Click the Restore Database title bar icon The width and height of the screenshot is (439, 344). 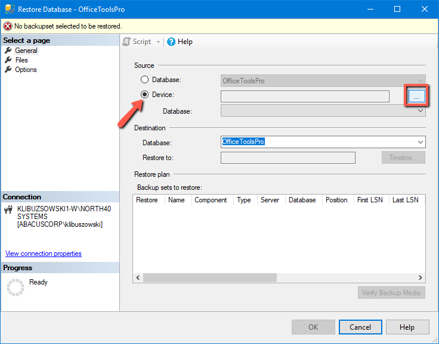(x=10, y=9)
